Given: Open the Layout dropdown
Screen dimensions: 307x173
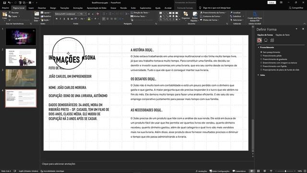Looking at the screenshot, I should (46, 12).
